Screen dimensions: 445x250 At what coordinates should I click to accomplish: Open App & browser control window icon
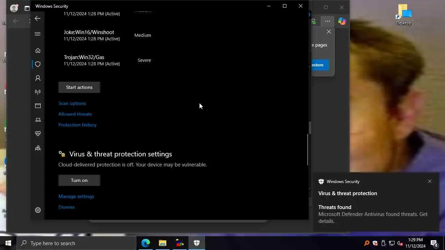click(x=38, y=106)
